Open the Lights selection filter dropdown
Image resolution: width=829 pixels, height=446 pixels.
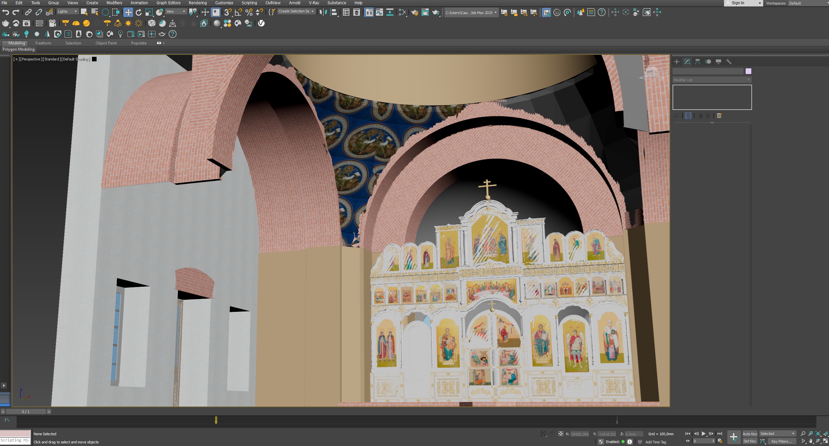68,11
